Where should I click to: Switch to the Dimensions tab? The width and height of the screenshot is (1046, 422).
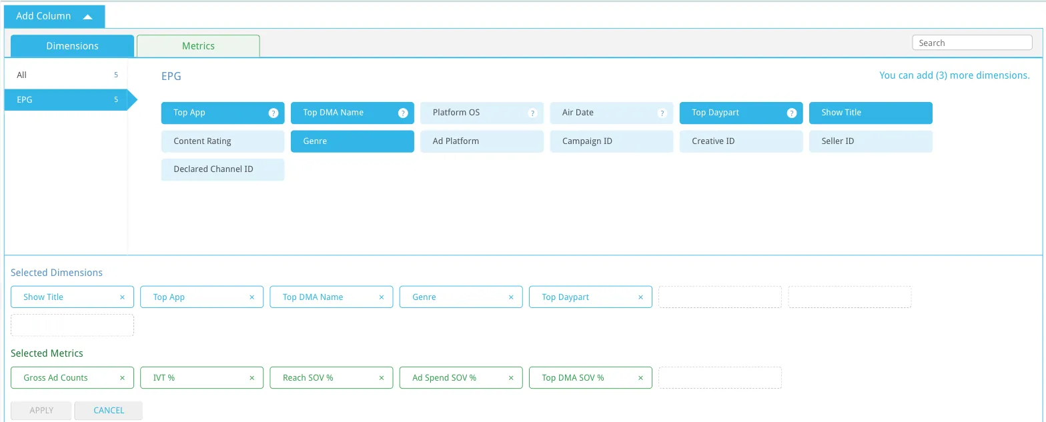[72, 46]
